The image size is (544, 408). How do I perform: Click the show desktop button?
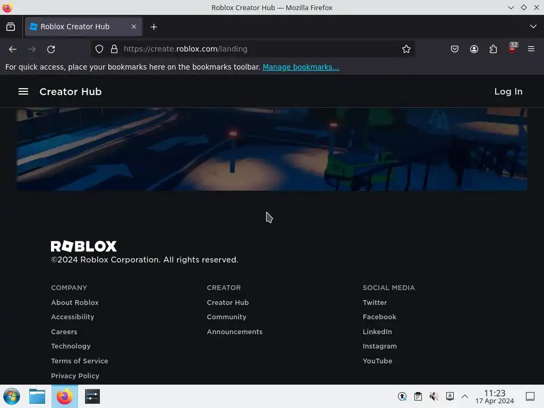[x=530, y=396]
